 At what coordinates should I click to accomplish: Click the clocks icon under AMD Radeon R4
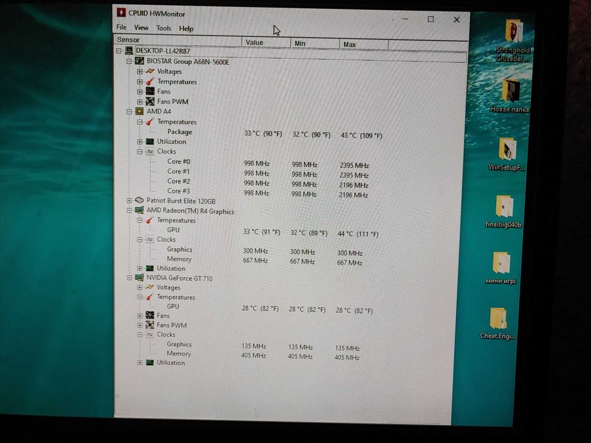(x=149, y=239)
